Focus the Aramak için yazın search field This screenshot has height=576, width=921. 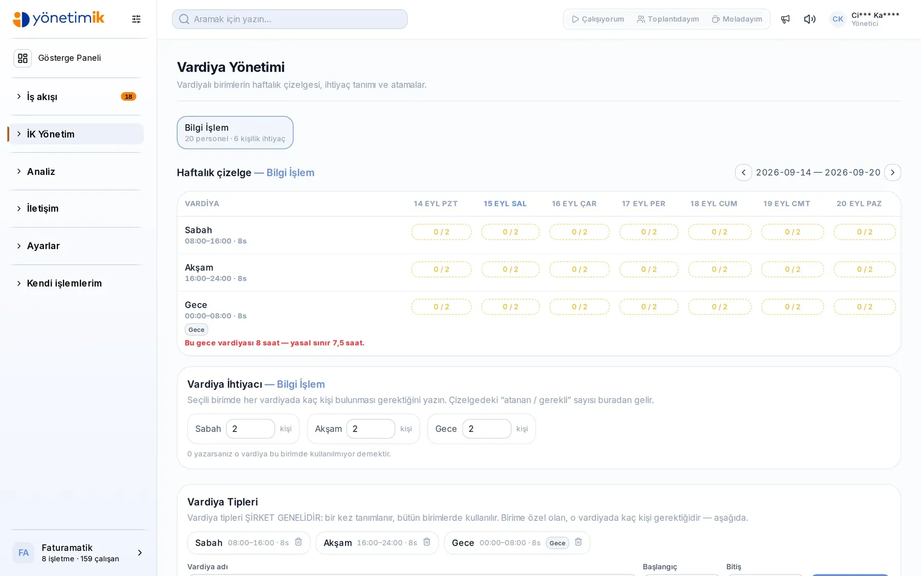coord(290,19)
